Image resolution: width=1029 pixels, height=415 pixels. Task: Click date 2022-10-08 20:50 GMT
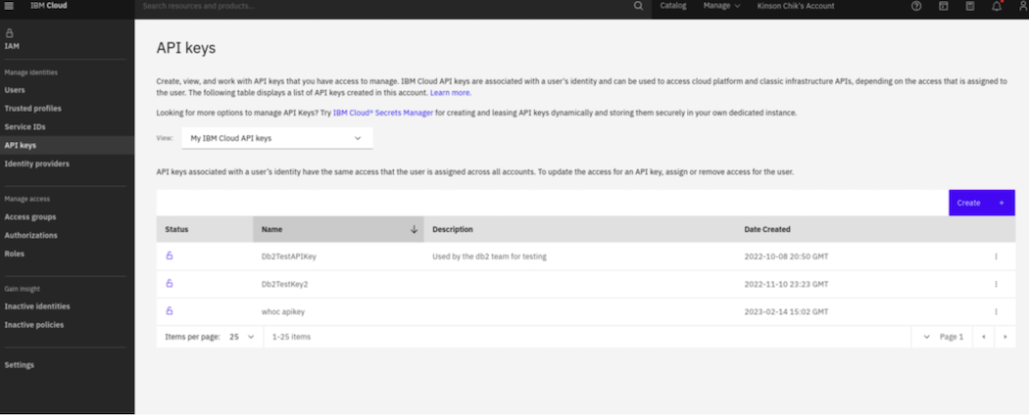(786, 256)
